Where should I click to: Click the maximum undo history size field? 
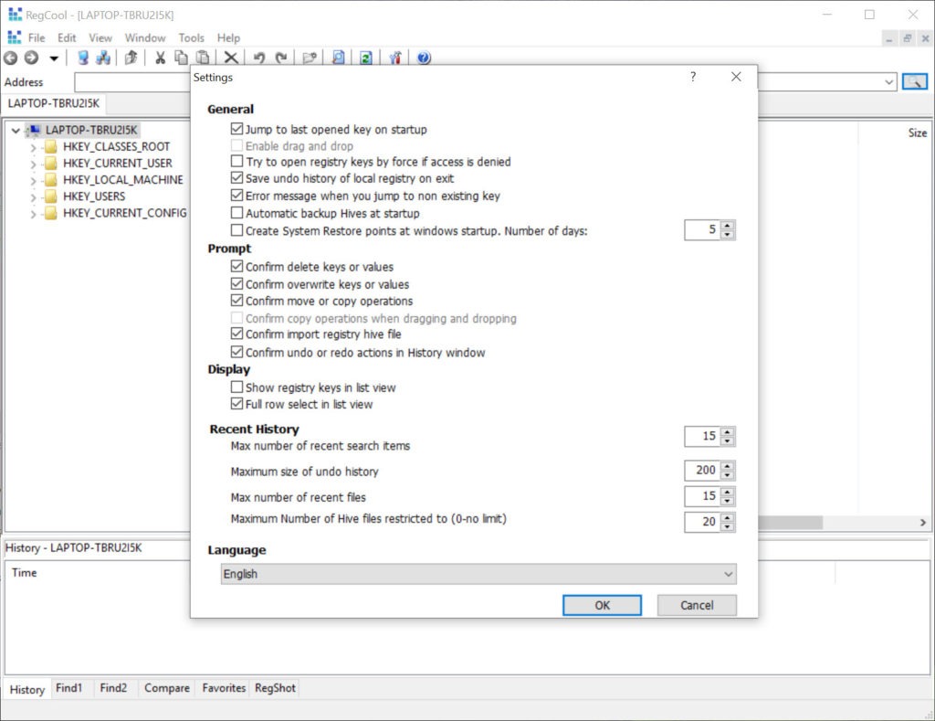coord(702,471)
